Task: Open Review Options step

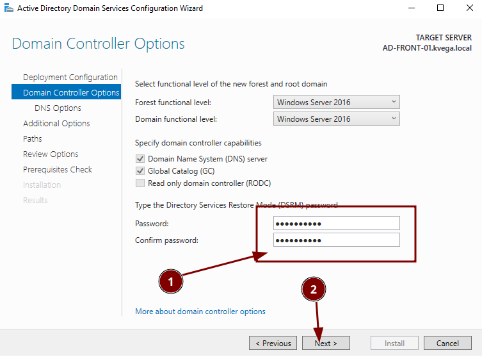Action: [x=51, y=154]
